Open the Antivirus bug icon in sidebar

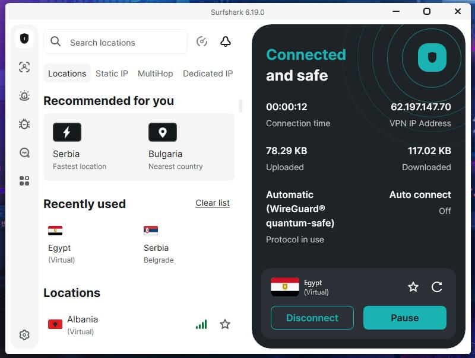(24, 124)
